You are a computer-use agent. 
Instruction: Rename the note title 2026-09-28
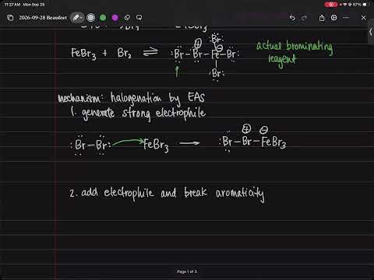click(43, 18)
